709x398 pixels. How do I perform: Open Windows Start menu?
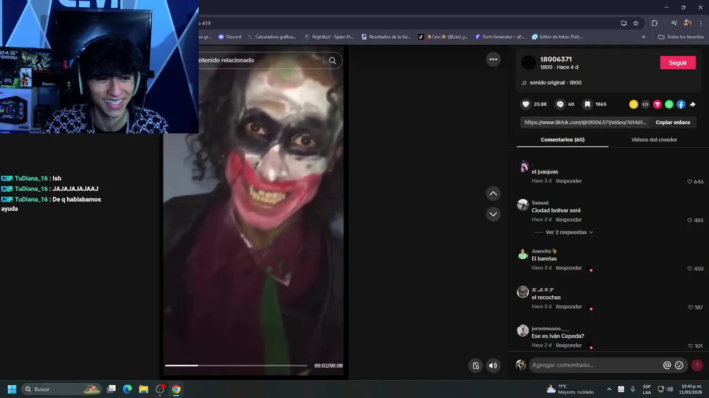point(12,389)
